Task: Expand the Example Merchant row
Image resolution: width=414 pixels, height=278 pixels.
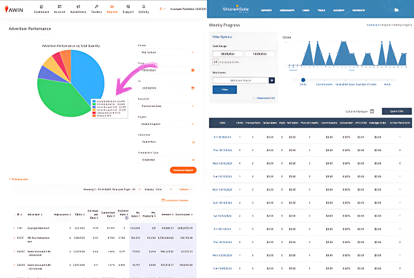Action: [14, 228]
